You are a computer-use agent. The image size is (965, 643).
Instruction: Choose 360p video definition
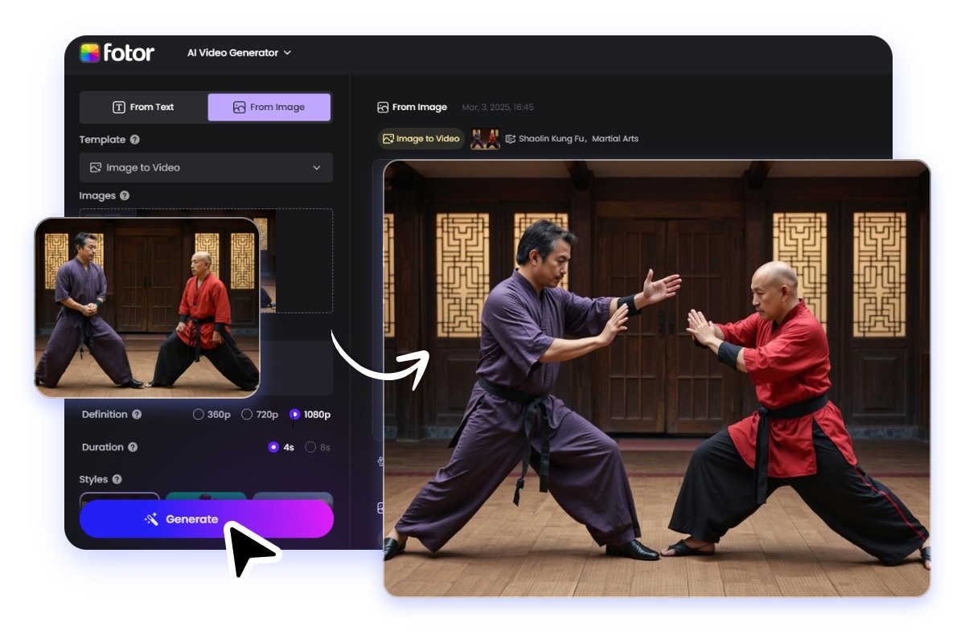199,414
